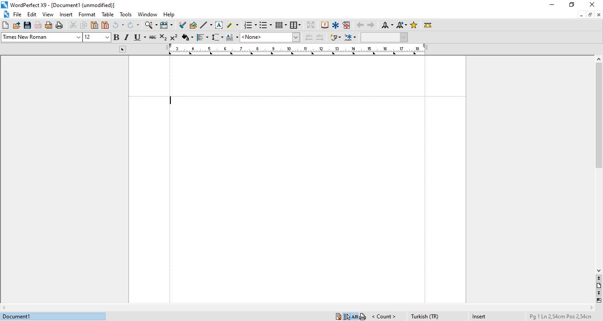Create a new blank document icon
603x321 pixels.
click(6, 25)
